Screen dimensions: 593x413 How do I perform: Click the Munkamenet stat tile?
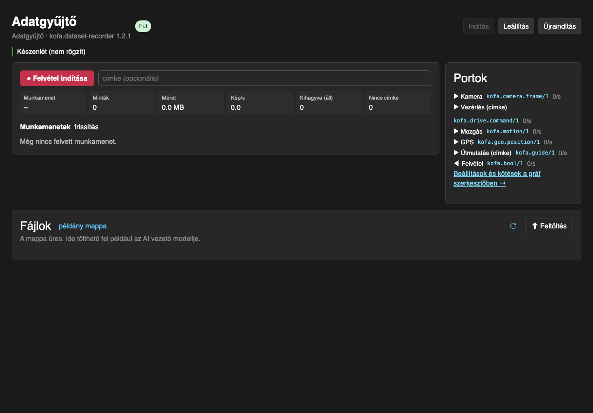(53, 103)
